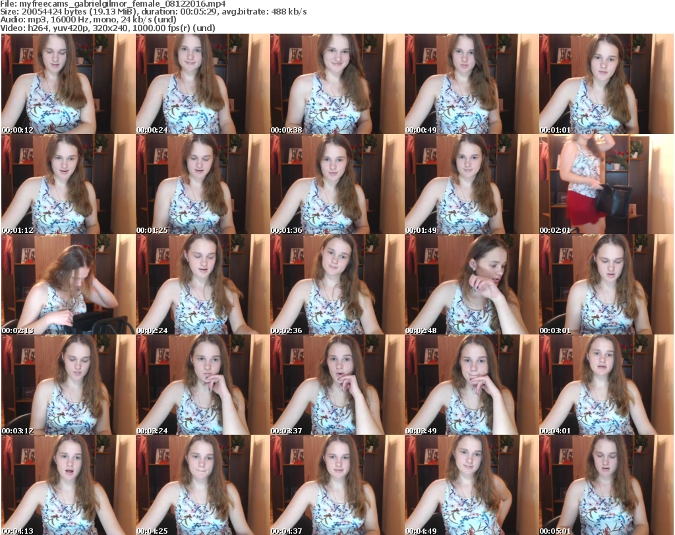Screen dimensions: 675x535
Task: Choose the thumbnail at 00:02:48
Action: pyautogui.click(x=471, y=284)
